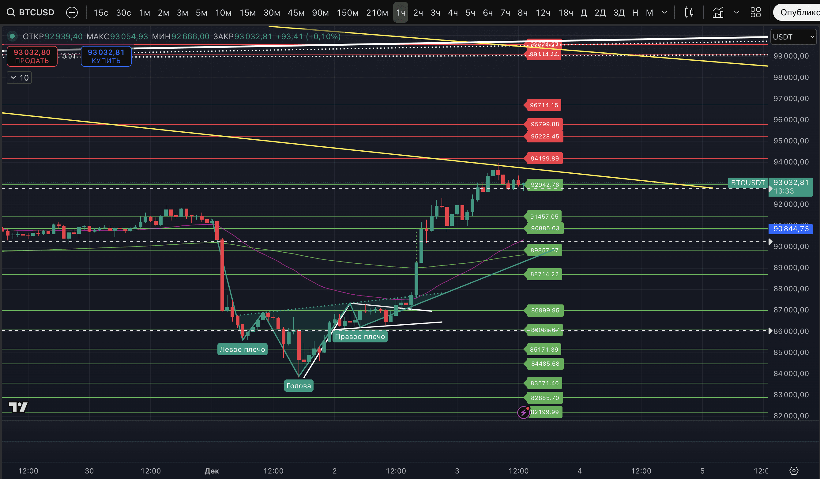Open the indicators menu icon
The image size is (820, 479).
coord(718,12)
